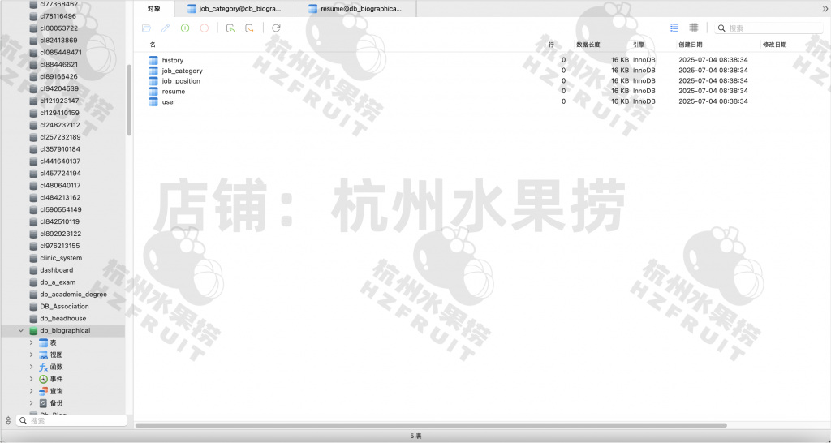Click the red Delete Table minus icon

pyautogui.click(x=205, y=28)
